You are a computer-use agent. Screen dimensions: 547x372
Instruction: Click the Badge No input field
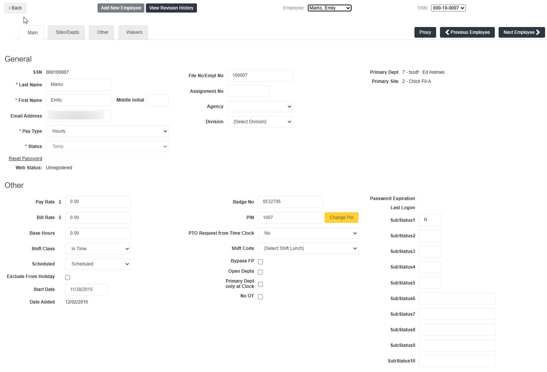click(x=290, y=202)
